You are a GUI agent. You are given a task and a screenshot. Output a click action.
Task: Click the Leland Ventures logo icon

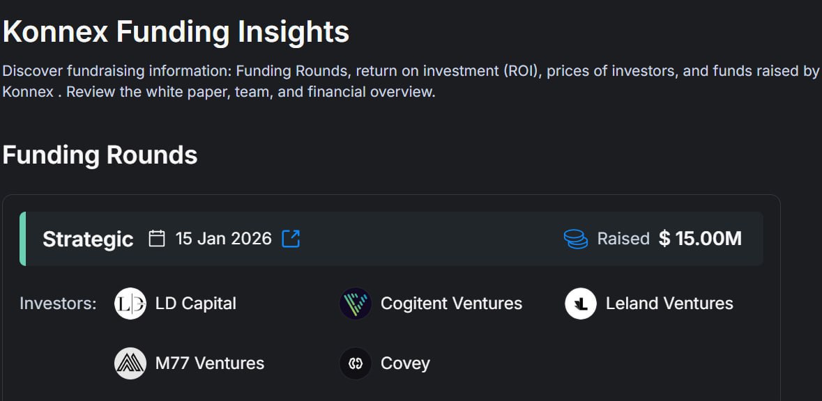580,304
